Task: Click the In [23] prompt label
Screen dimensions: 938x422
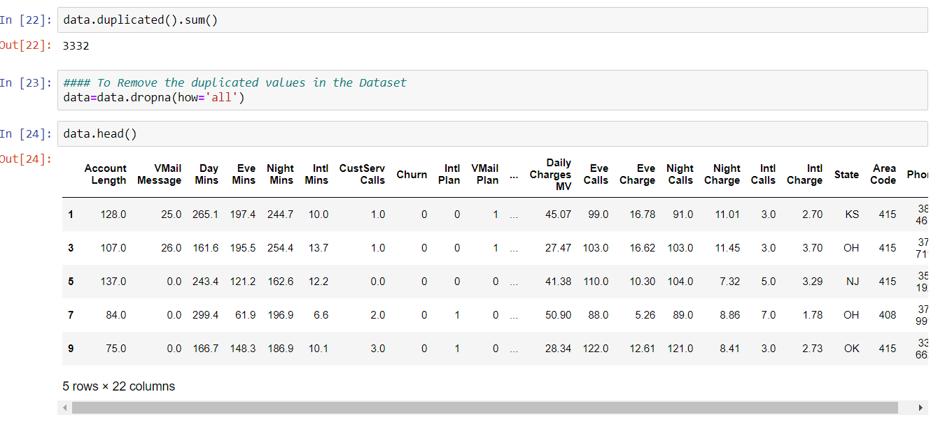Action: pyautogui.click(x=27, y=82)
